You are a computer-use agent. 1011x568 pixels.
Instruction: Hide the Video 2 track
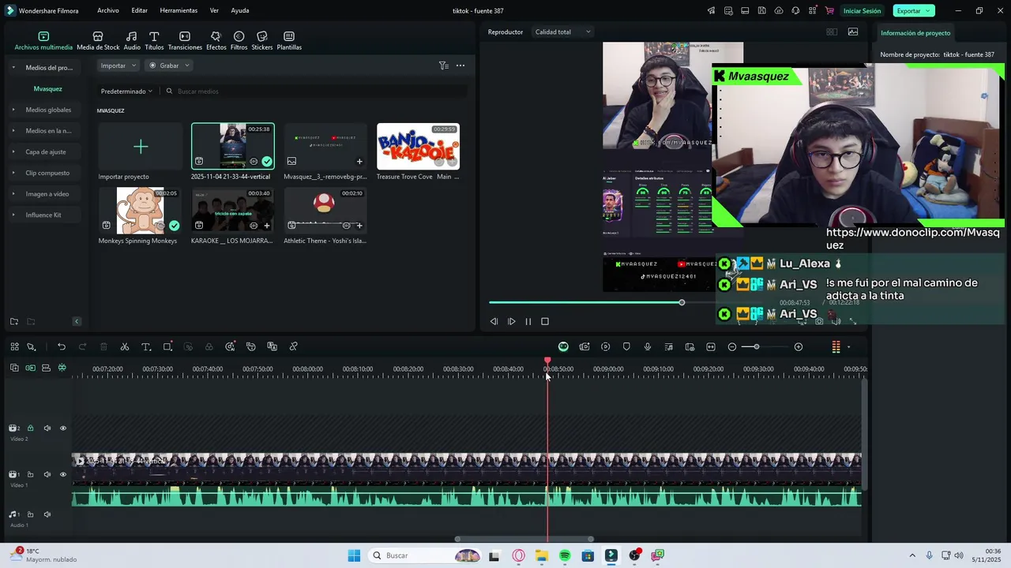click(x=63, y=428)
